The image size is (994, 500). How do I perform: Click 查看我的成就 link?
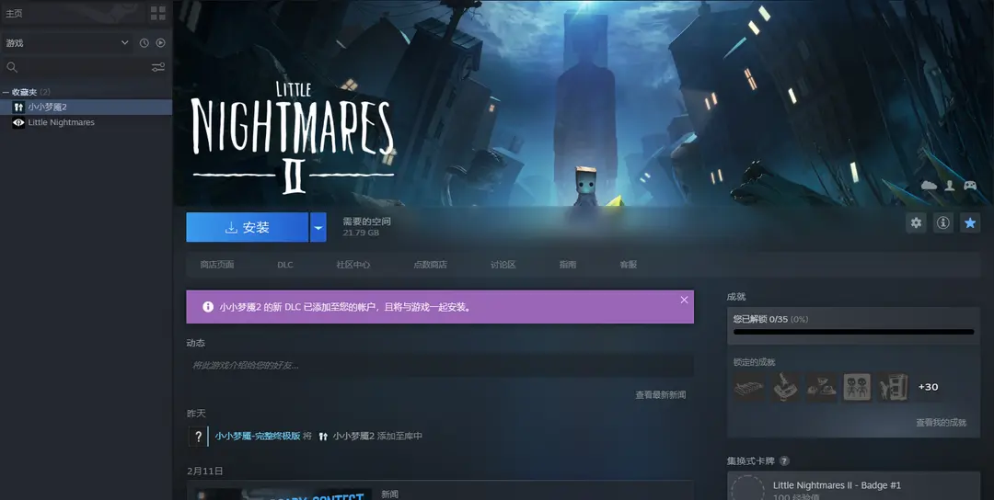tap(941, 422)
